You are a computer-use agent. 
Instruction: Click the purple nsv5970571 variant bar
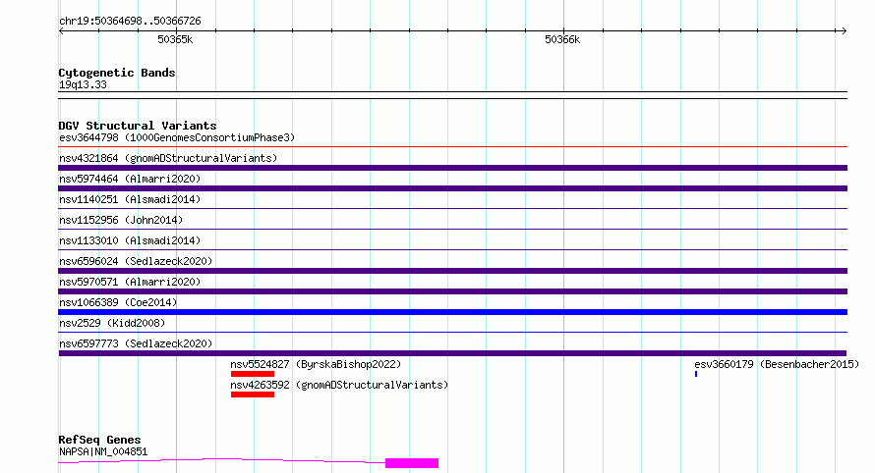[x=452, y=291]
